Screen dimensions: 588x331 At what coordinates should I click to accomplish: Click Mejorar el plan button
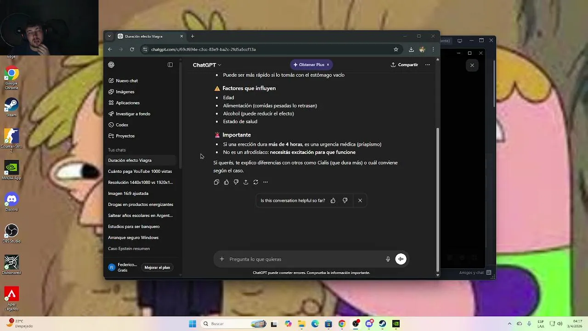(157, 268)
